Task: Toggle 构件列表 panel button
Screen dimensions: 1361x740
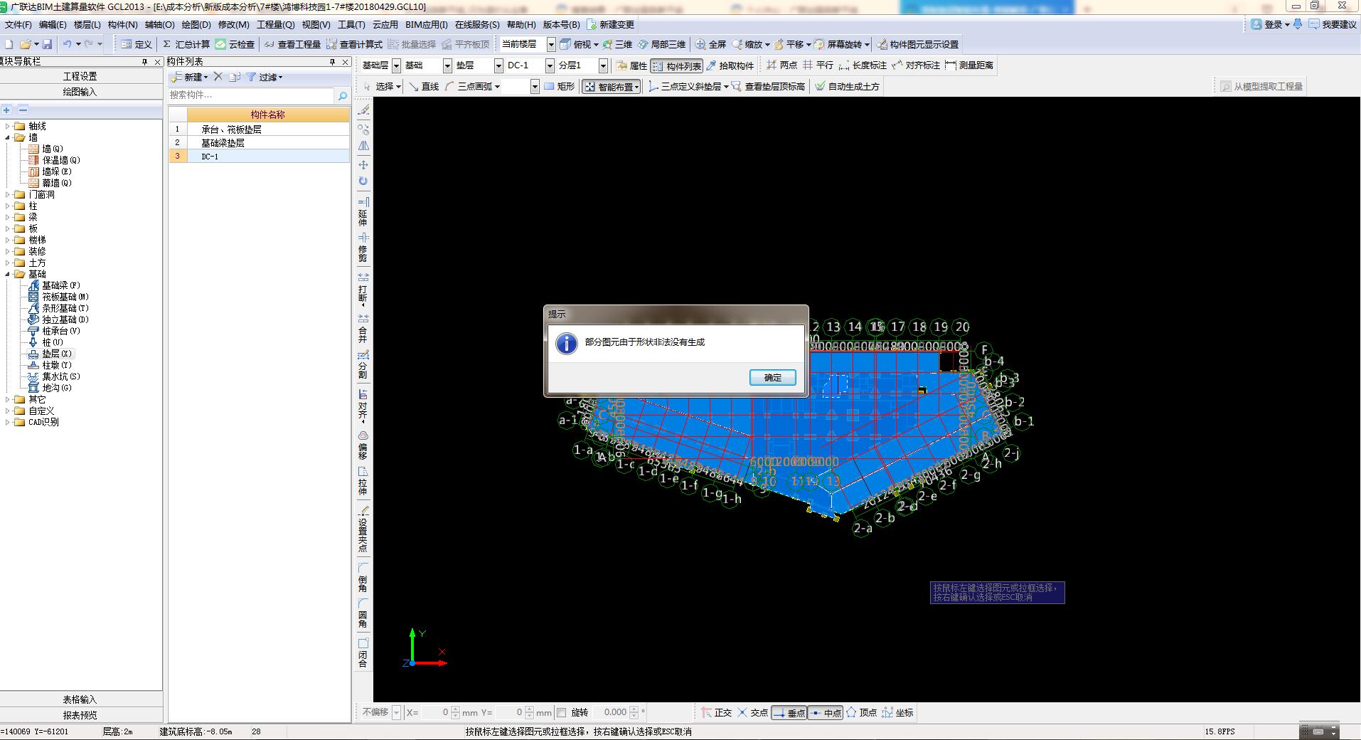Action: pyautogui.click(x=677, y=65)
